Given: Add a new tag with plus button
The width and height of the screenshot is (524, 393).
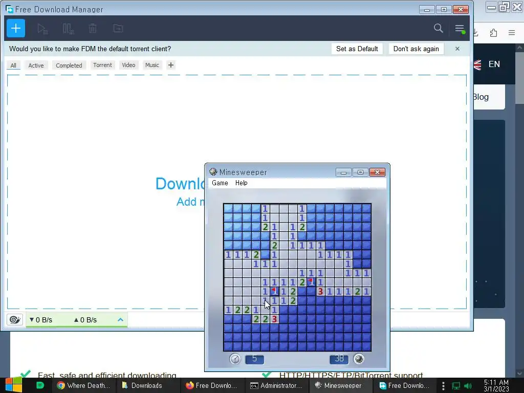Looking at the screenshot, I should click(171, 65).
